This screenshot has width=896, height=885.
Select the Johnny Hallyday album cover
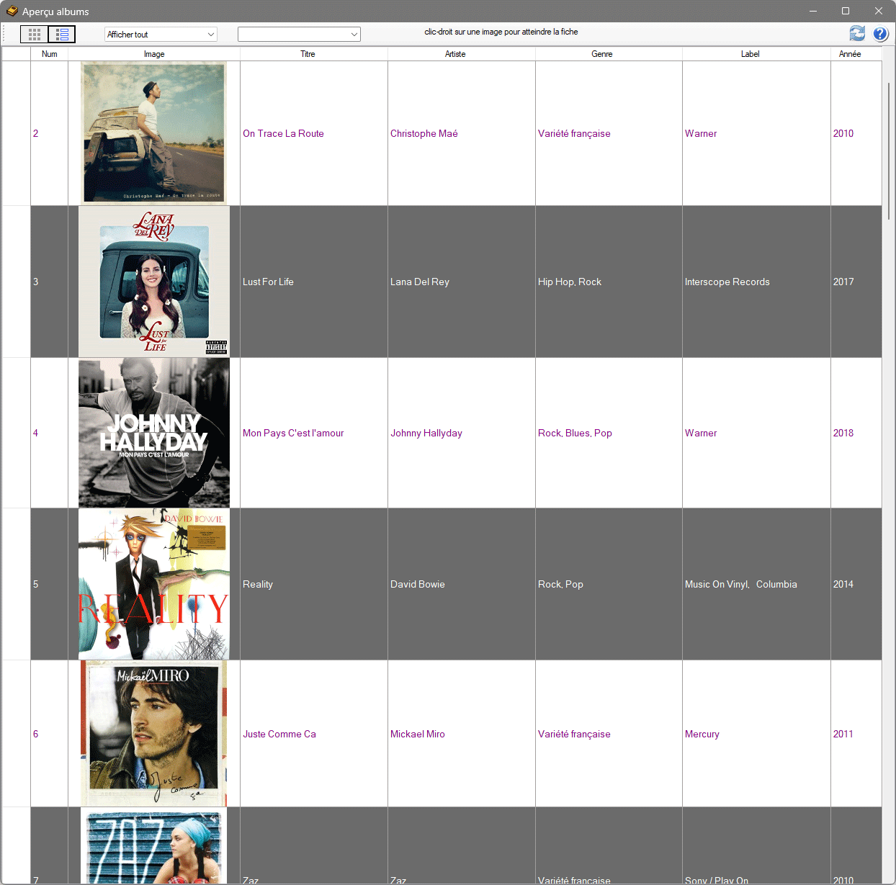click(x=154, y=433)
